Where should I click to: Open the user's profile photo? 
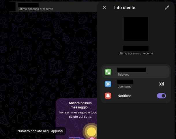(136, 29)
